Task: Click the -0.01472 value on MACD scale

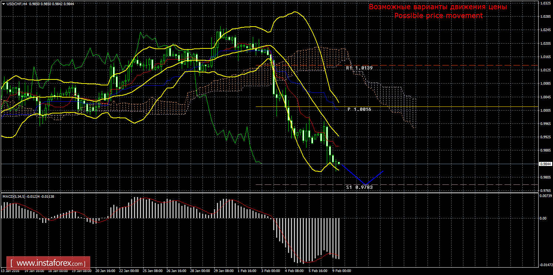Action: point(545,265)
